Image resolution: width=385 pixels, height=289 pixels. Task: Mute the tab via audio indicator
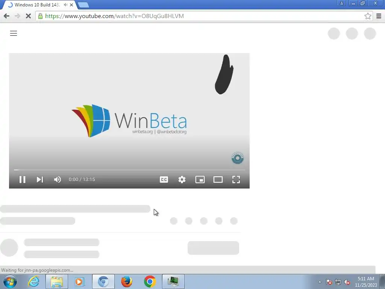[65, 5]
